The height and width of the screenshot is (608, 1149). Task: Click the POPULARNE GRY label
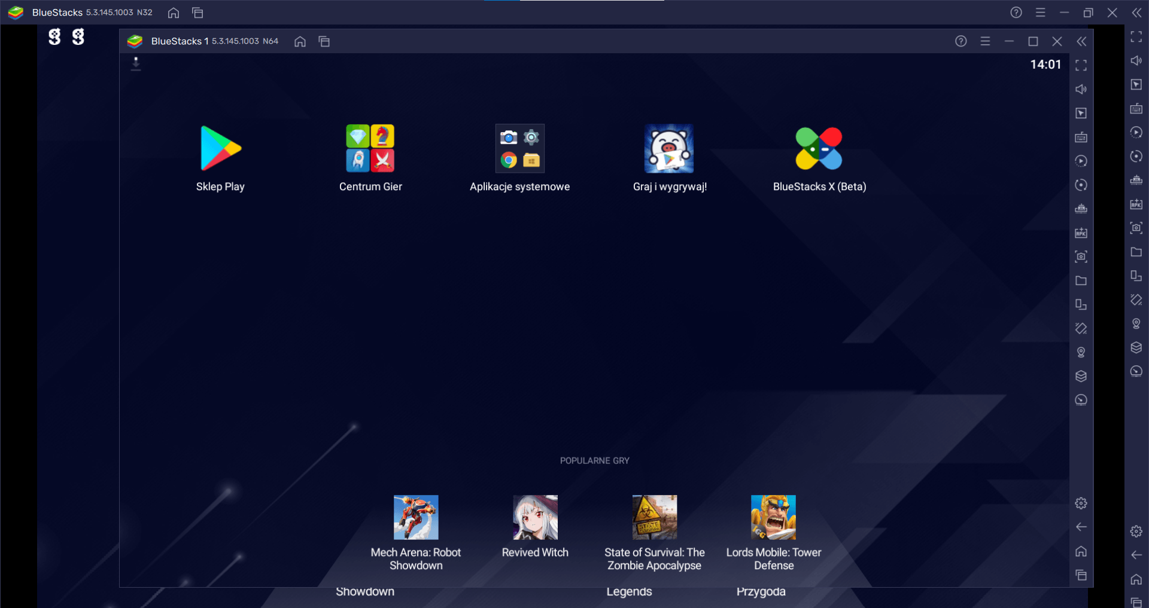(594, 460)
